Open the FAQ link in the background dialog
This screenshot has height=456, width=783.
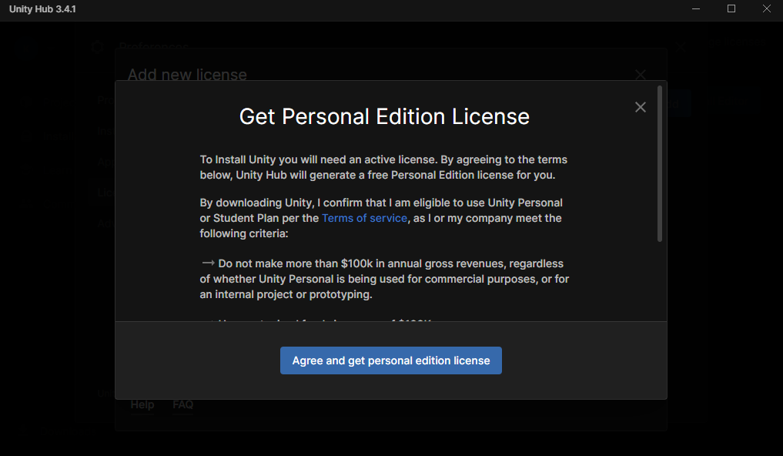point(182,404)
